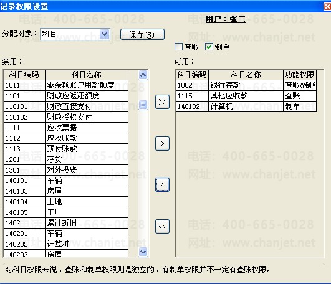
Task: Select row 1113 预付账款
Action: click(x=65, y=149)
